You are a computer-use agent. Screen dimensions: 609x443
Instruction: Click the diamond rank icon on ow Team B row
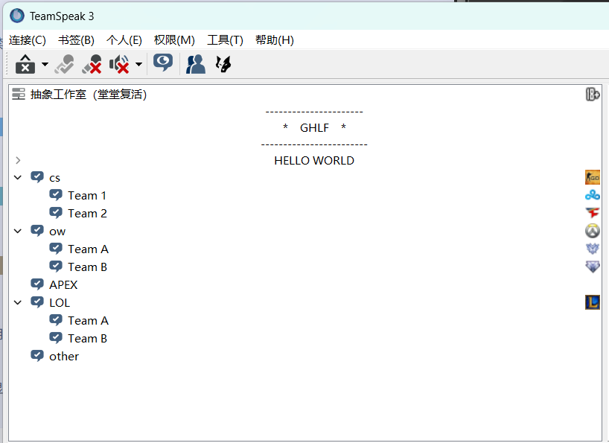coord(593,267)
